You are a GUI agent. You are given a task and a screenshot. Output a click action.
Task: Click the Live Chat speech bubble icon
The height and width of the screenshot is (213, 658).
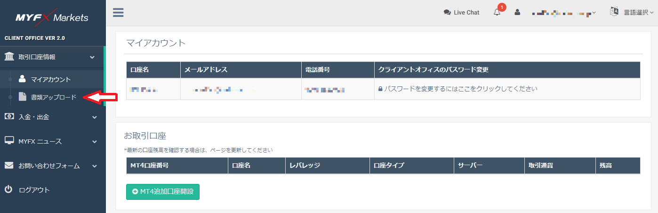pos(447,13)
